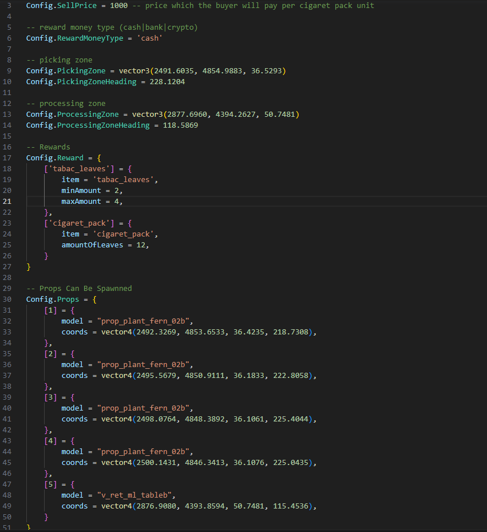Click line number 21 in the gutter
487x532 pixels.
9,202
